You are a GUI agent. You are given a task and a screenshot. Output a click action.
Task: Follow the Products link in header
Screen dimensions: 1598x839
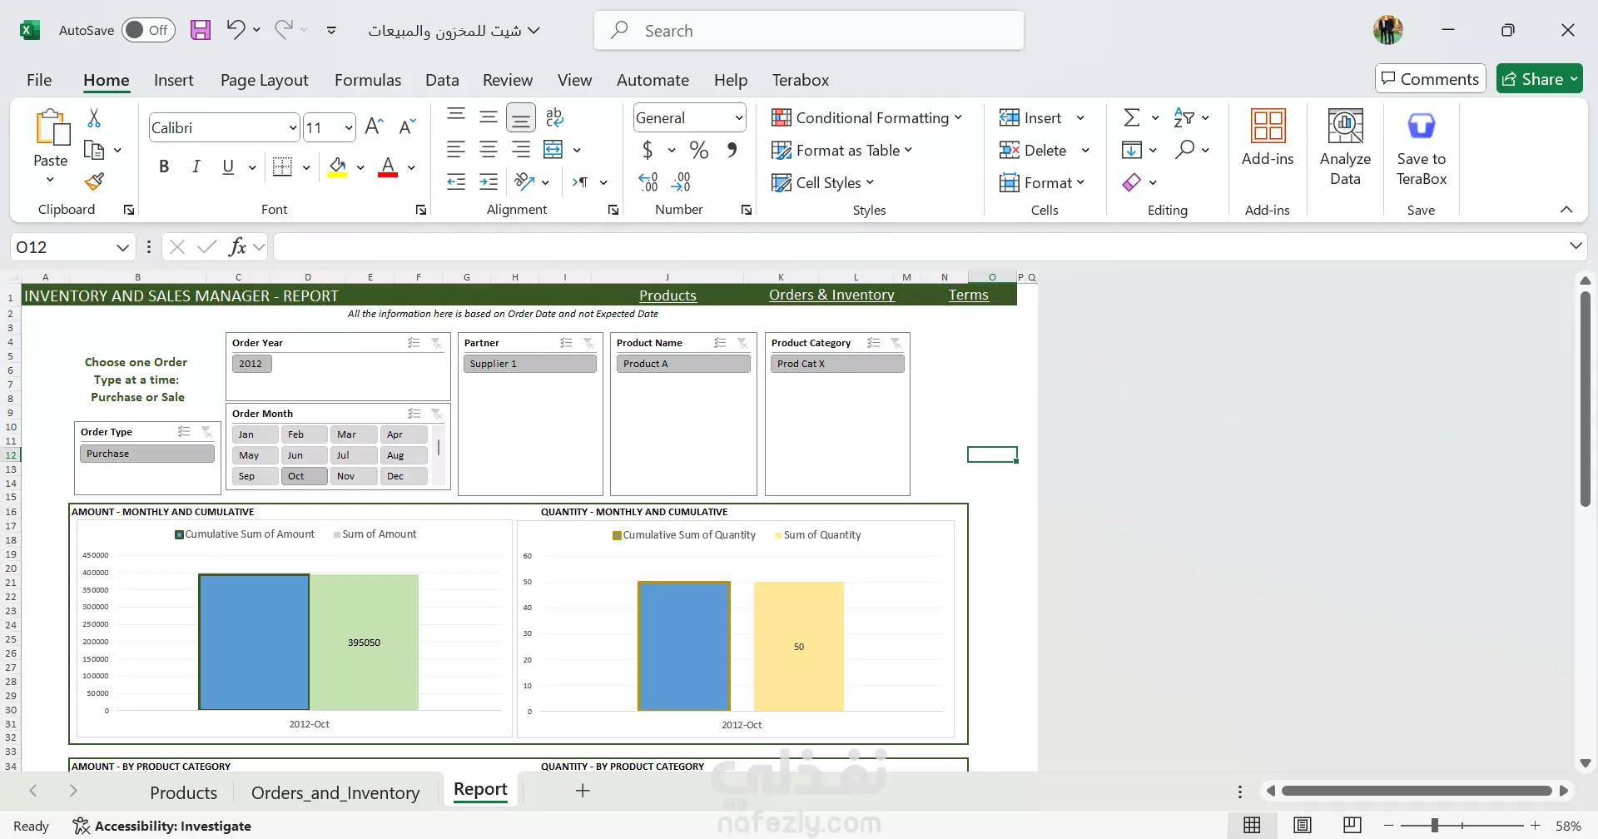pyautogui.click(x=667, y=295)
